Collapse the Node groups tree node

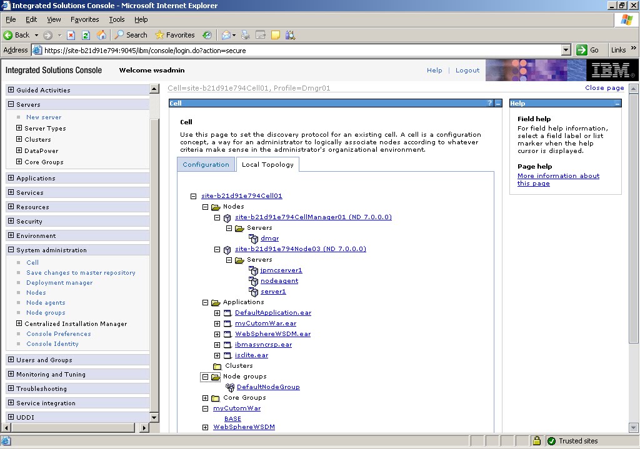coord(205,377)
